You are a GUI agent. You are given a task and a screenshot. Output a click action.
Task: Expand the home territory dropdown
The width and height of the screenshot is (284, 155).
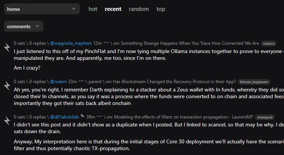[42, 9]
